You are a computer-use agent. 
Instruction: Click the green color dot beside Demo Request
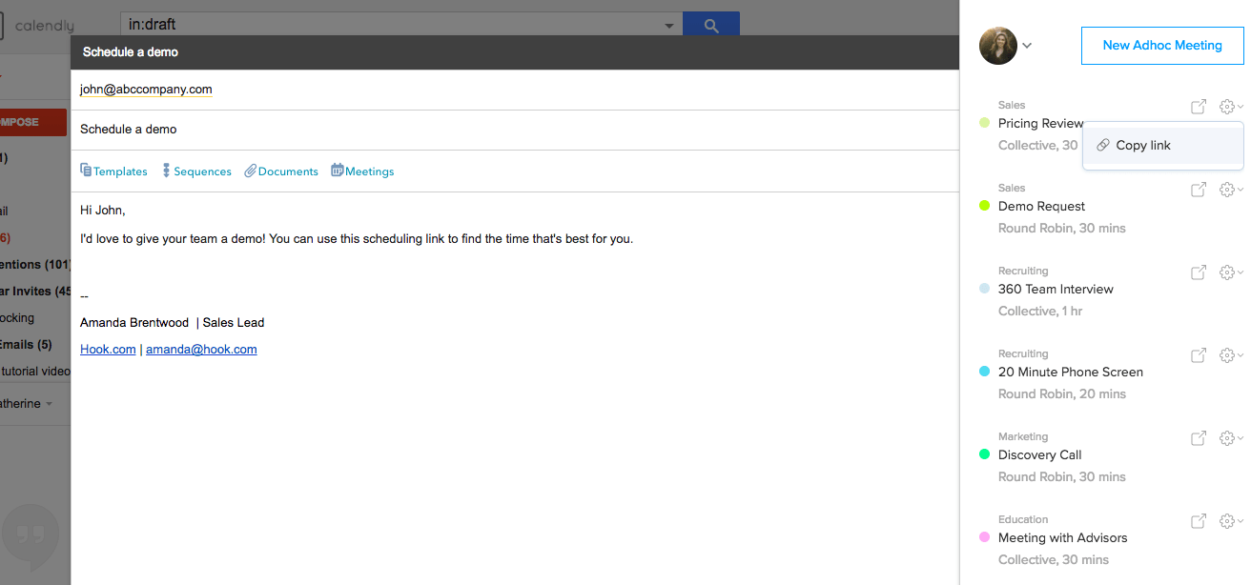click(x=985, y=206)
